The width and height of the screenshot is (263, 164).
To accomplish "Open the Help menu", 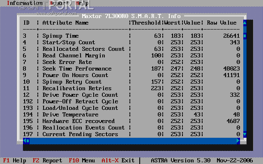I will (82, 3).
